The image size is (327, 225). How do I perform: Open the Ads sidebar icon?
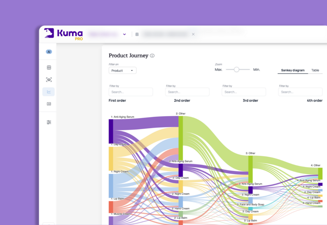click(49, 104)
